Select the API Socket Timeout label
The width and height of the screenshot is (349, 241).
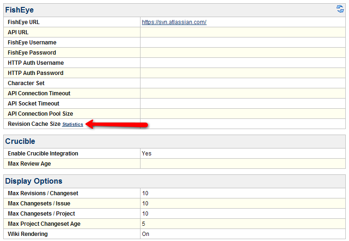[33, 104]
